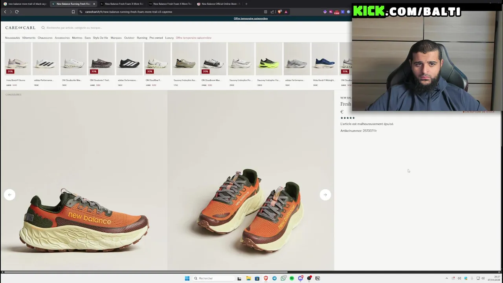This screenshot has height=283, width=503.
Task: Open the Hoka Bondi 9 Stucco product thumbnail
Action: point(18,59)
